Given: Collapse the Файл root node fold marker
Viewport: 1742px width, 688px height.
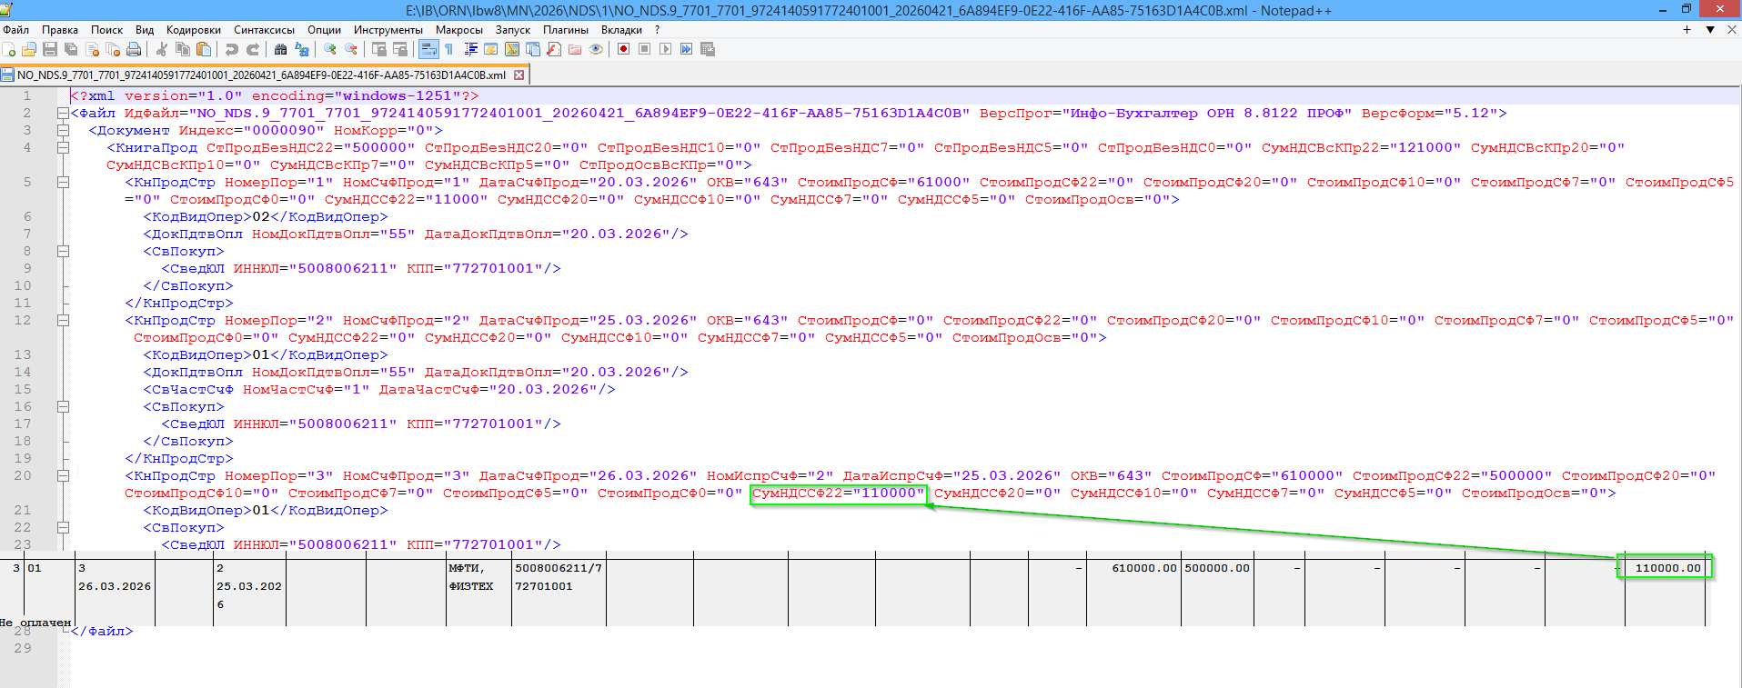Looking at the screenshot, I should 63,114.
